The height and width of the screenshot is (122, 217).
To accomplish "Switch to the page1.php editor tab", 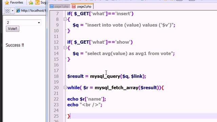I will [59, 6].
